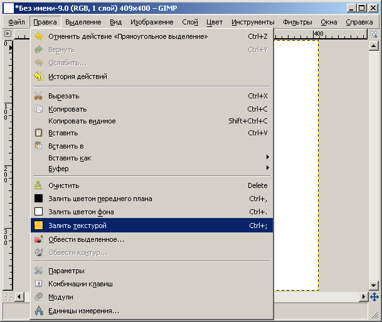Click the scissors icon next to Вырезать
The width and height of the screenshot is (382, 322).
tap(38, 96)
